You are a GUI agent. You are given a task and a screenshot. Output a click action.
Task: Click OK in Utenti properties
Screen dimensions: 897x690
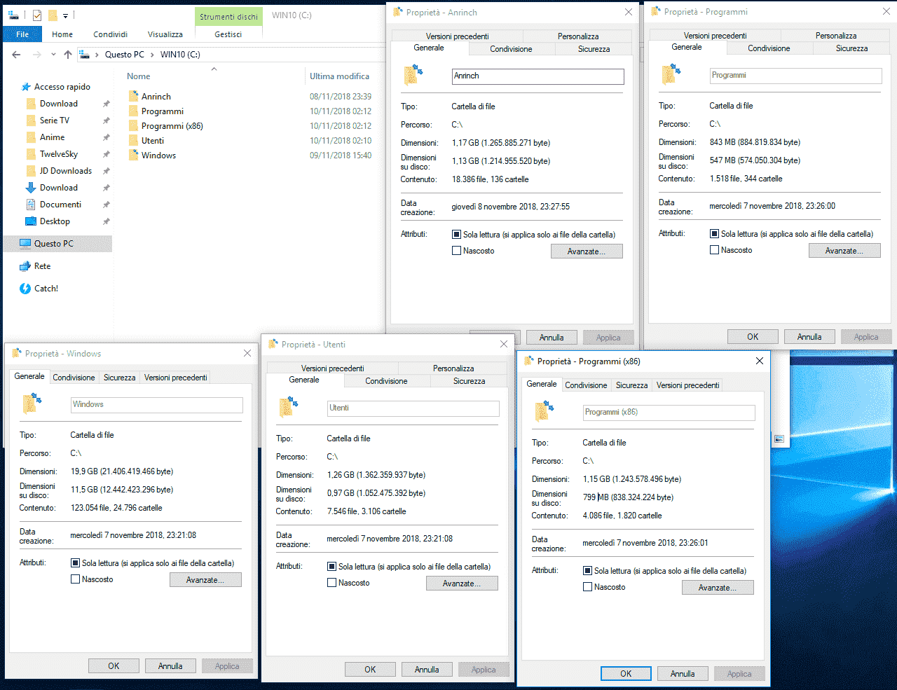click(x=370, y=670)
